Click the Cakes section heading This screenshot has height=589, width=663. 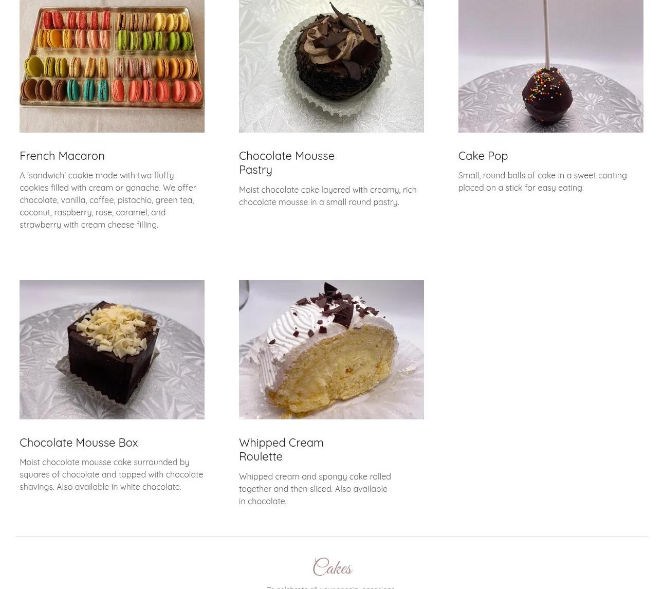pos(332,568)
